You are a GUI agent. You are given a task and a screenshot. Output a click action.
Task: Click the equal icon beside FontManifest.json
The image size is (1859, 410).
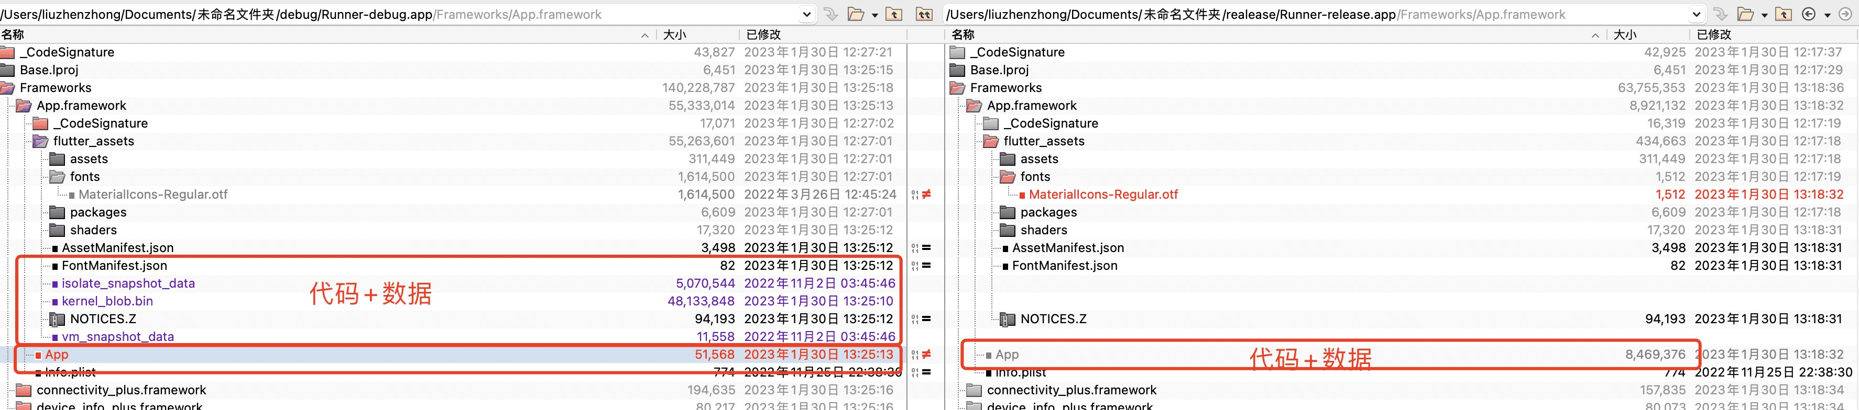(926, 266)
